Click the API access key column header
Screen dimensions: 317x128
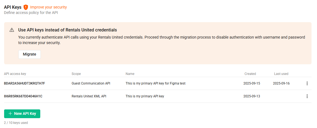pos(15,74)
